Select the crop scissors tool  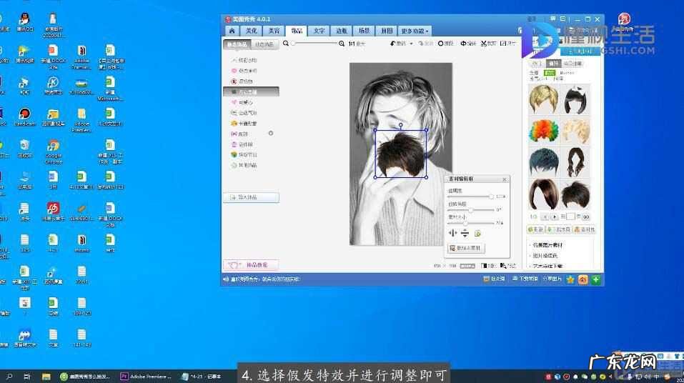pos(489,44)
